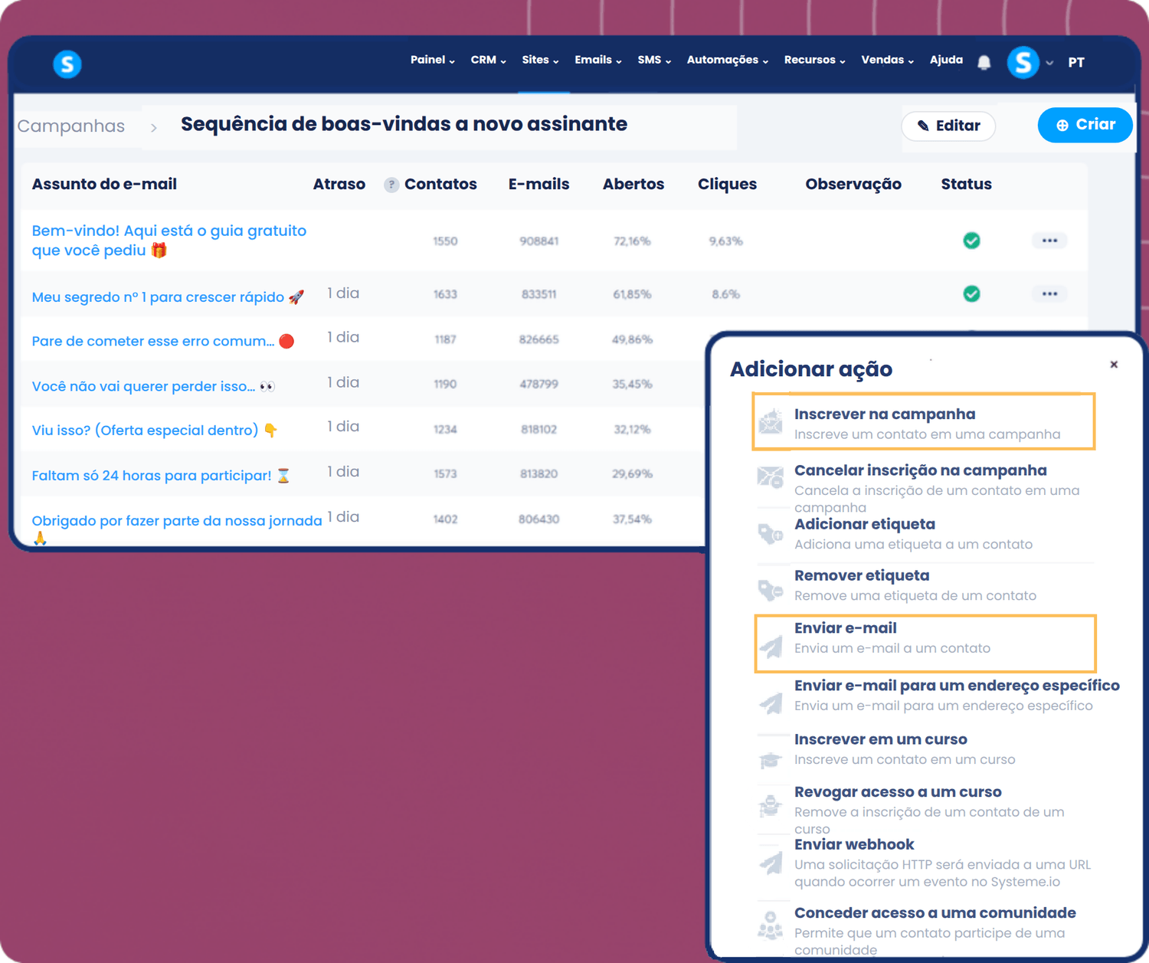Open the user avatar profile icon

(1023, 62)
